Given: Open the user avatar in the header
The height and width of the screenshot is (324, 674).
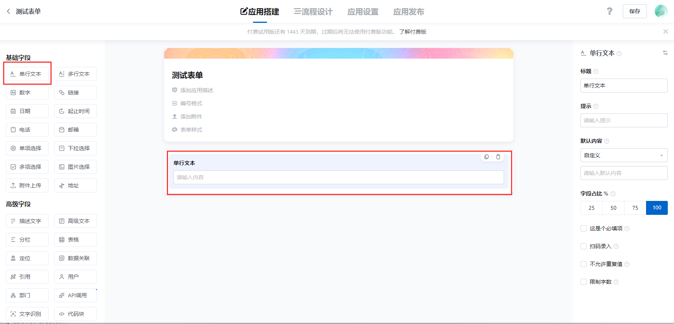Looking at the screenshot, I should [x=661, y=11].
